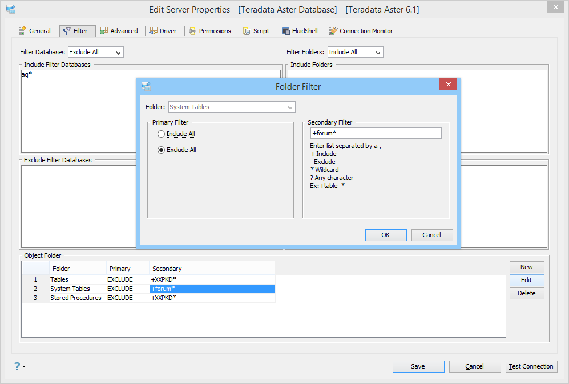Open the Filter Databases dropdown
569x384 pixels.
coord(96,53)
